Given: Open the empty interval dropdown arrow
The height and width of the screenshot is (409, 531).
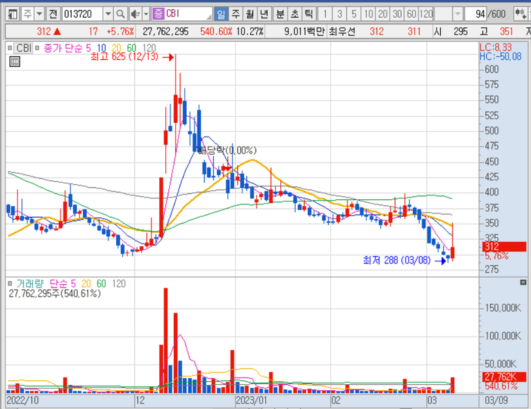Looking at the screenshot, I should [x=457, y=14].
